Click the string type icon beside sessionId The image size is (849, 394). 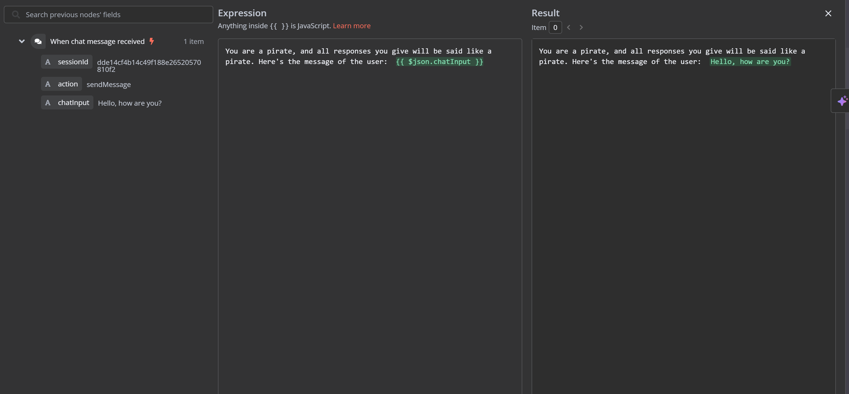[x=48, y=62]
